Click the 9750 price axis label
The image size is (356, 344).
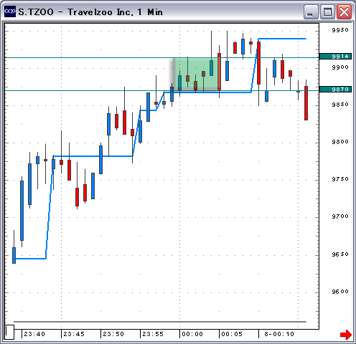click(x=340, y=179)
